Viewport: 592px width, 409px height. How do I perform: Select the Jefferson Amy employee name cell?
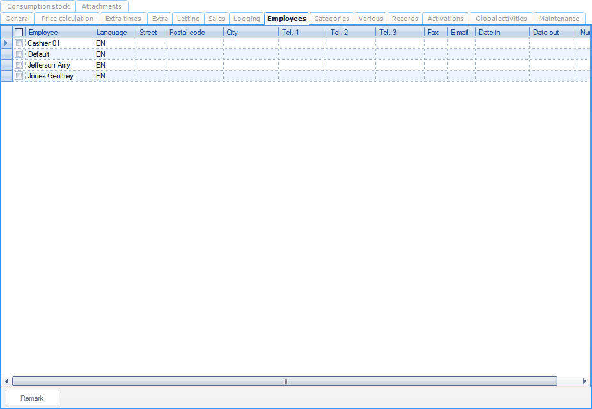coord(59,65)
